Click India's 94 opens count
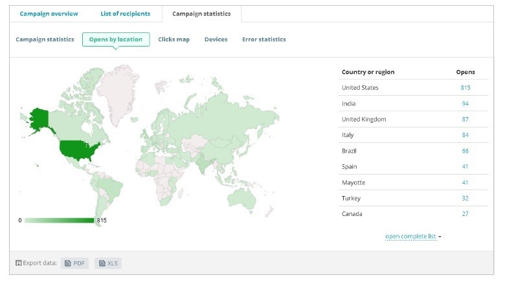Viewport: 505px width, 282px height. (465, 103)
